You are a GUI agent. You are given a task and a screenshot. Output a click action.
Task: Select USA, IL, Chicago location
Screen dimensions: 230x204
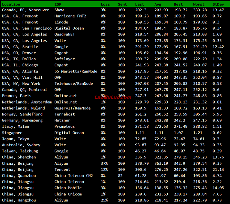(20, 65)
